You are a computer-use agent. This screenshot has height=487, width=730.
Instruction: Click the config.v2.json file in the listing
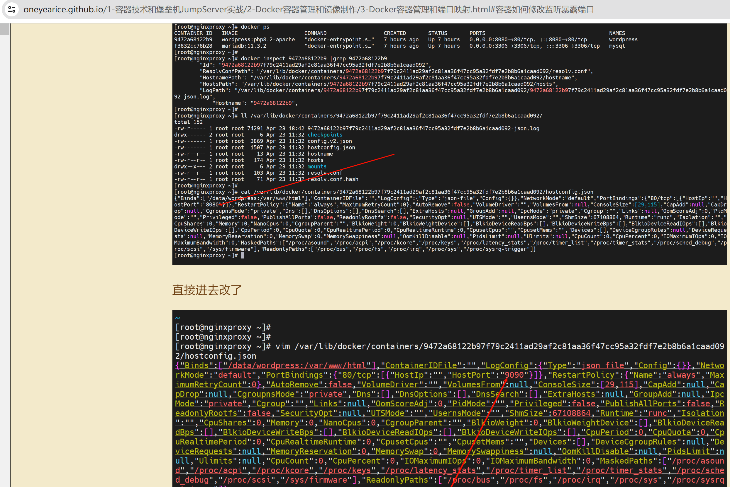[330, 141]
